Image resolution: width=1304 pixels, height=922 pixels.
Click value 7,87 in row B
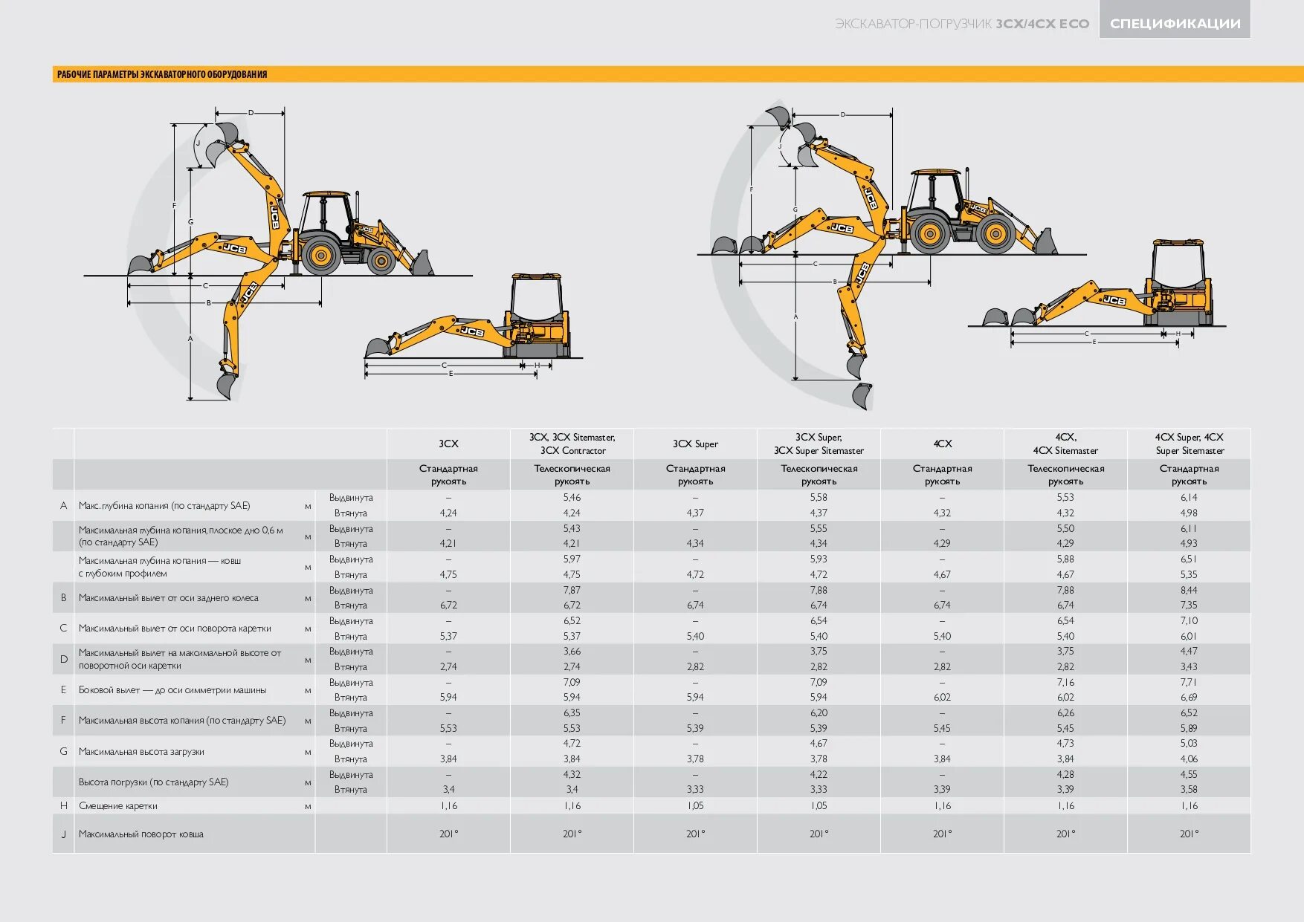(572, 590)
